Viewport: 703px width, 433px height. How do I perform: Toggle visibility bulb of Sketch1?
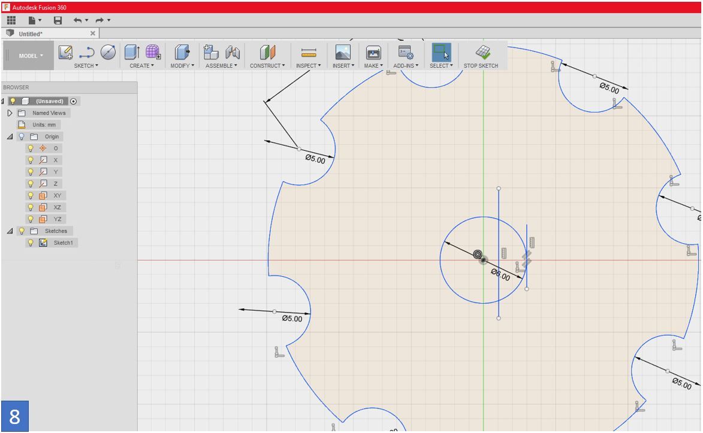point(31,243)
